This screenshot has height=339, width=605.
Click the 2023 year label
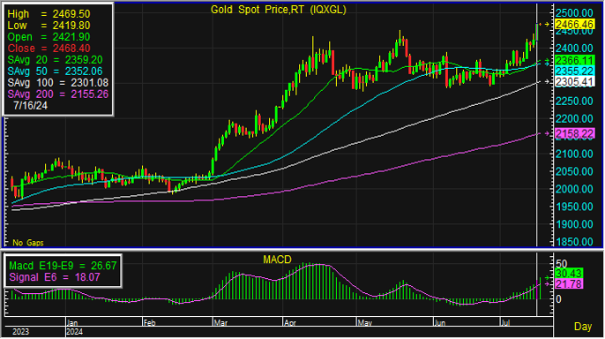pos(20,332)
